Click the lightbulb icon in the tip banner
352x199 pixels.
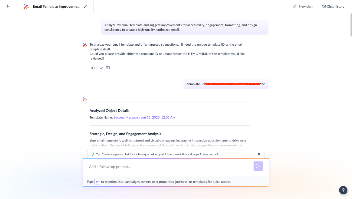[93, 154]
